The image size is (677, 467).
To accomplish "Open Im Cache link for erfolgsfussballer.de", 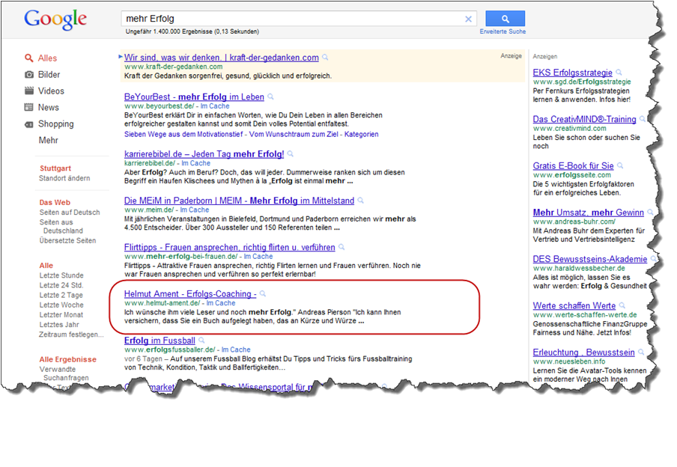I will tap(236, 350).
